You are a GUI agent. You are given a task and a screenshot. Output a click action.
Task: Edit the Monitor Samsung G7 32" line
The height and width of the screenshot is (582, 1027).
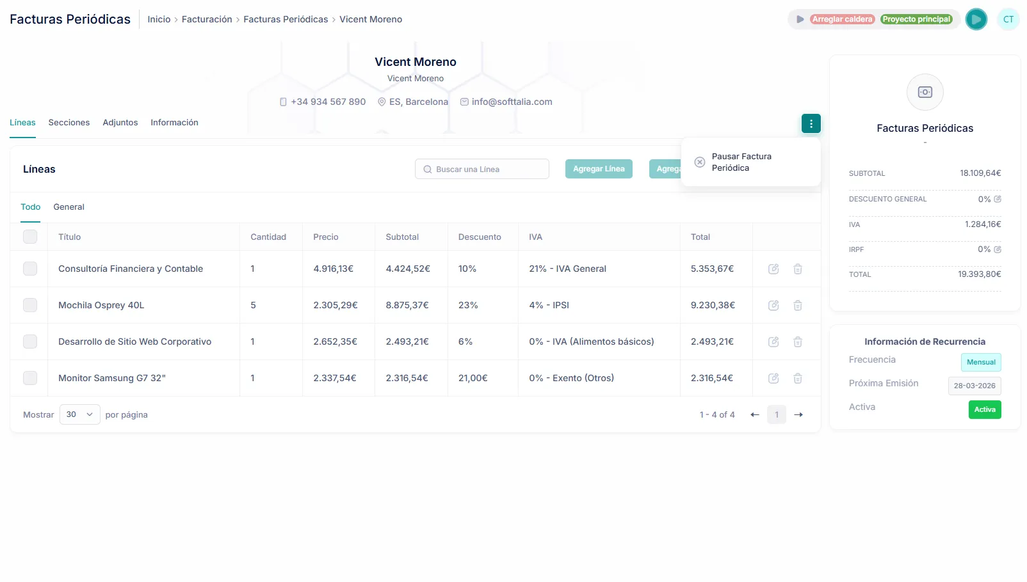click(773, 379)
